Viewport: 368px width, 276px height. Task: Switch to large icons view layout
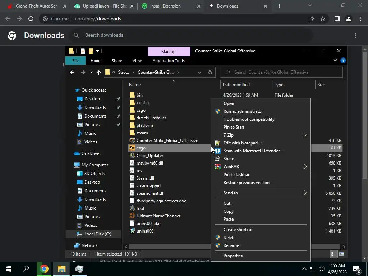[x=342, y=254]
